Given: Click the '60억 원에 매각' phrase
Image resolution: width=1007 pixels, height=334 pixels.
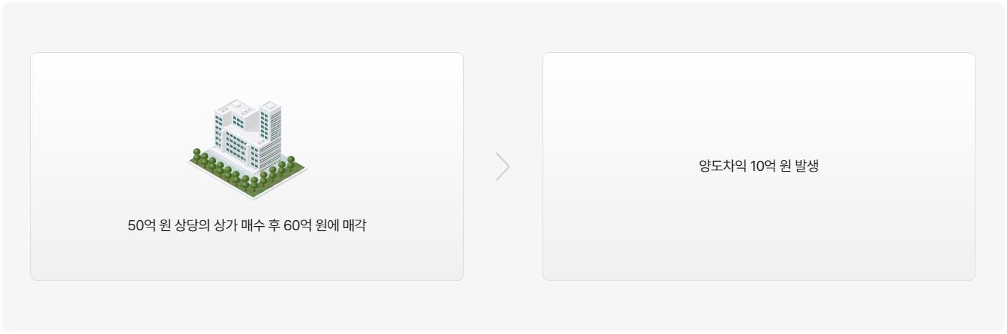Looking at the screenshot, I should coord(325,226).
